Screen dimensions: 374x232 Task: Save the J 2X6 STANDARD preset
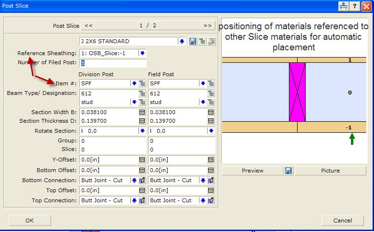pyautogui.click(x=193, y=42)
